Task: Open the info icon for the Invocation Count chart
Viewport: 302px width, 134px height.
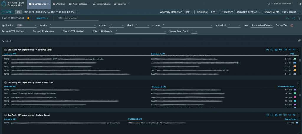Action: (5, 82)
